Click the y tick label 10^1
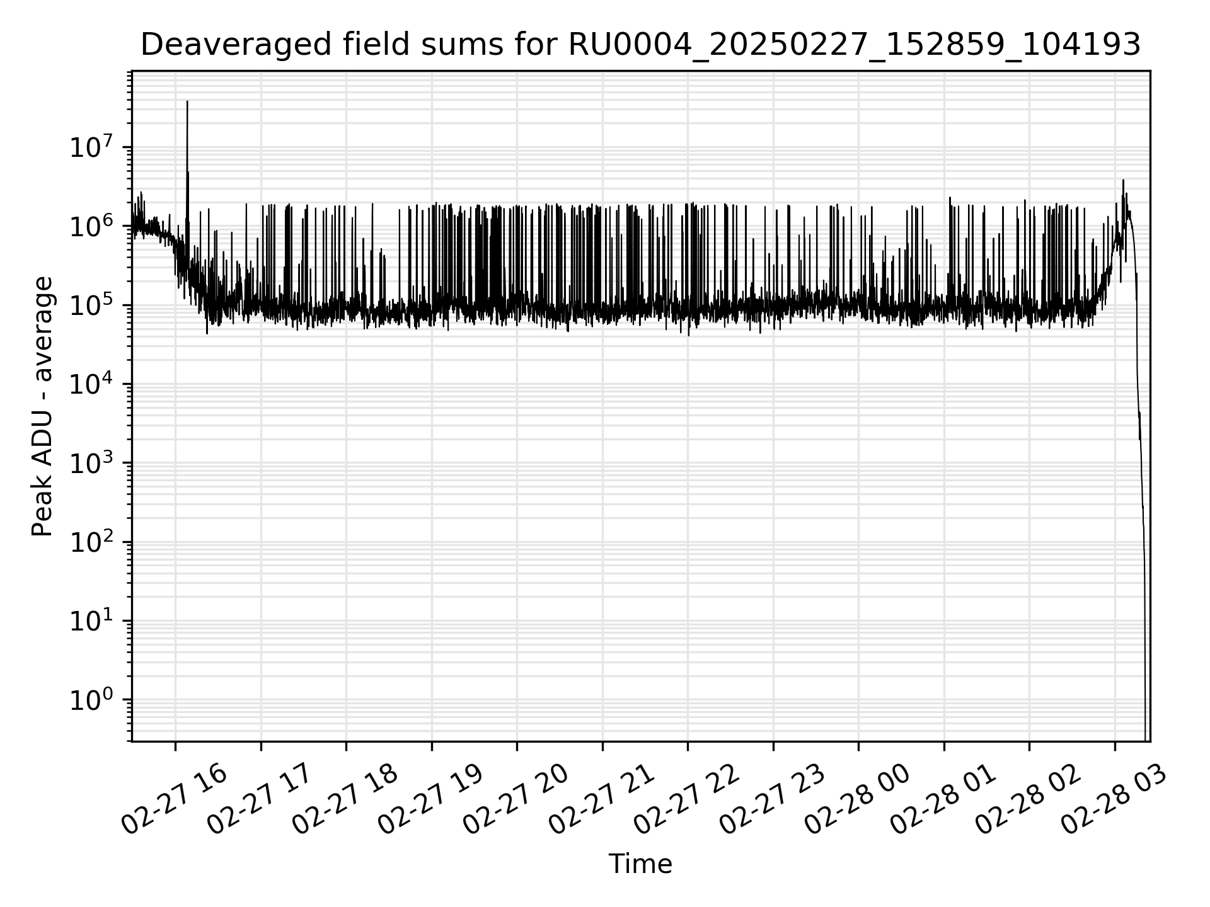1210x907 pixels. tap(92, 620)
